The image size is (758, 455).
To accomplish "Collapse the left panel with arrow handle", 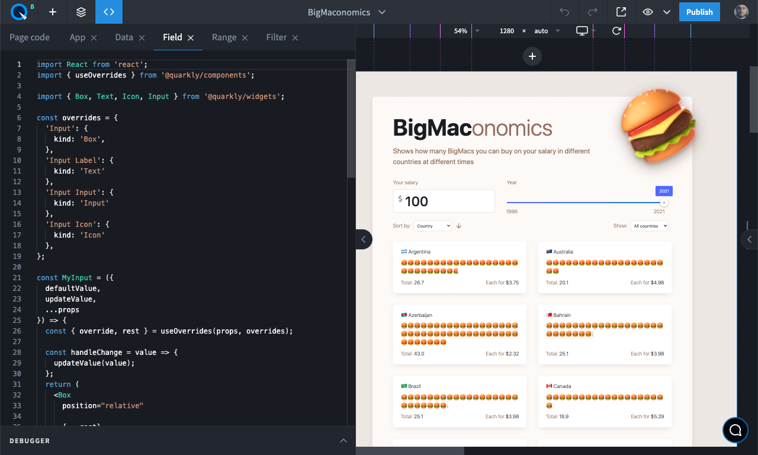I will 364,239.
